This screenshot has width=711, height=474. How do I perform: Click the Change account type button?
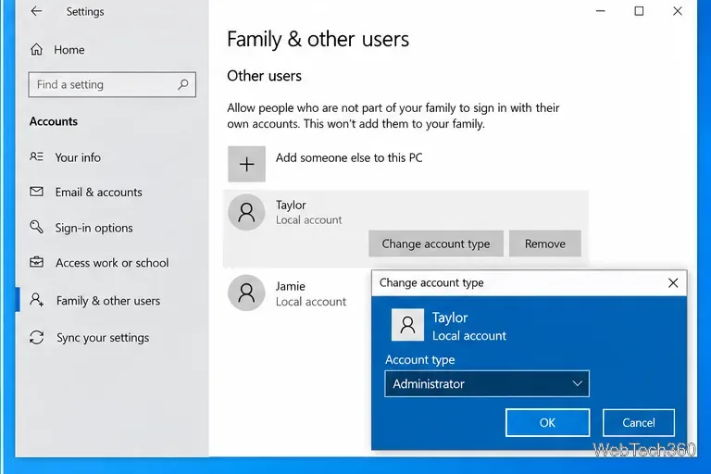[x=436, y=243]
